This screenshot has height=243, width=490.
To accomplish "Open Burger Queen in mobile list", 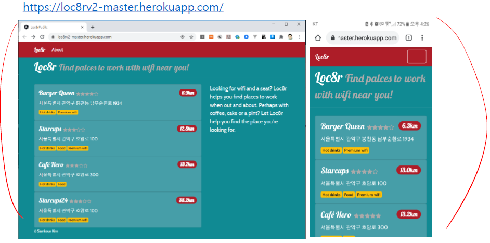I will [x=342, y=126].
